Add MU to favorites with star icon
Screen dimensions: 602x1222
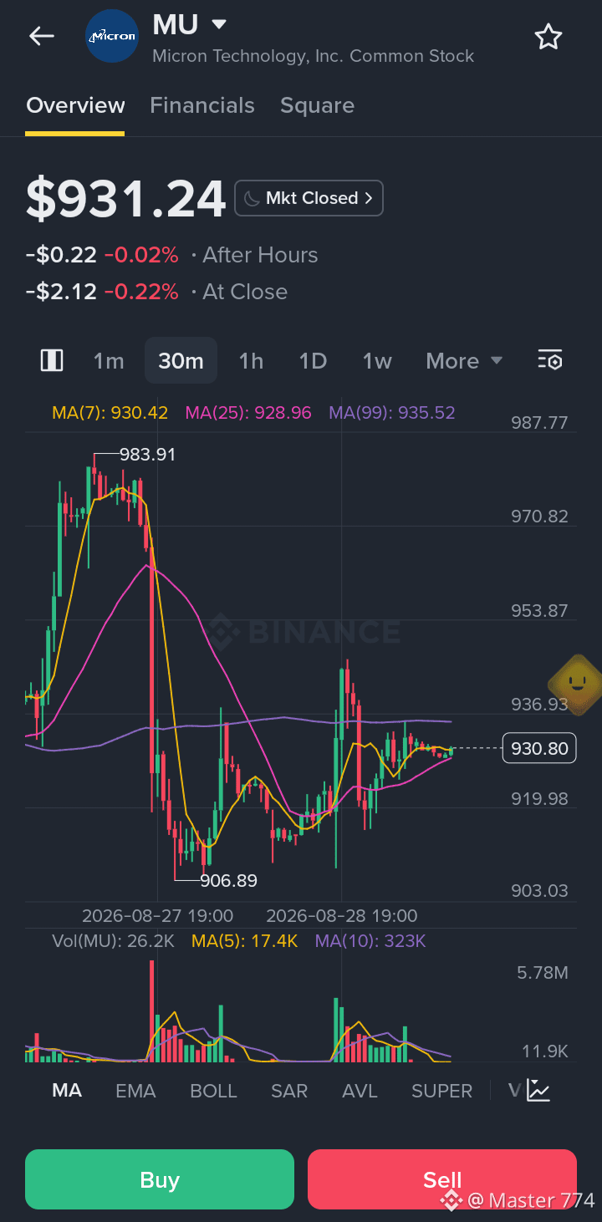tap(548, 37)
